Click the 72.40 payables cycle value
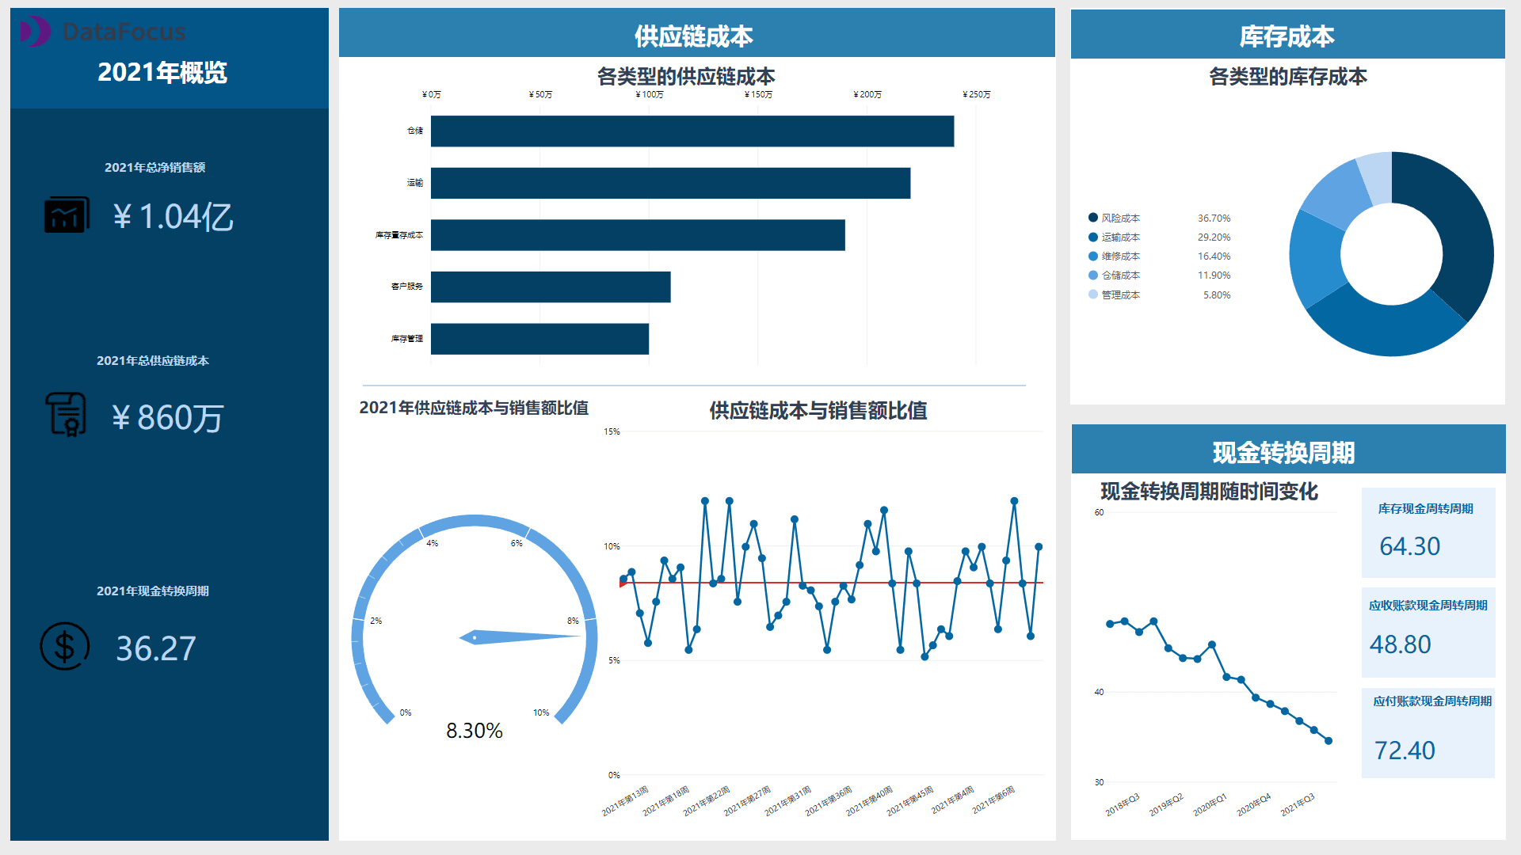The image size is (1521, 855). click(x=1405, y=750)
